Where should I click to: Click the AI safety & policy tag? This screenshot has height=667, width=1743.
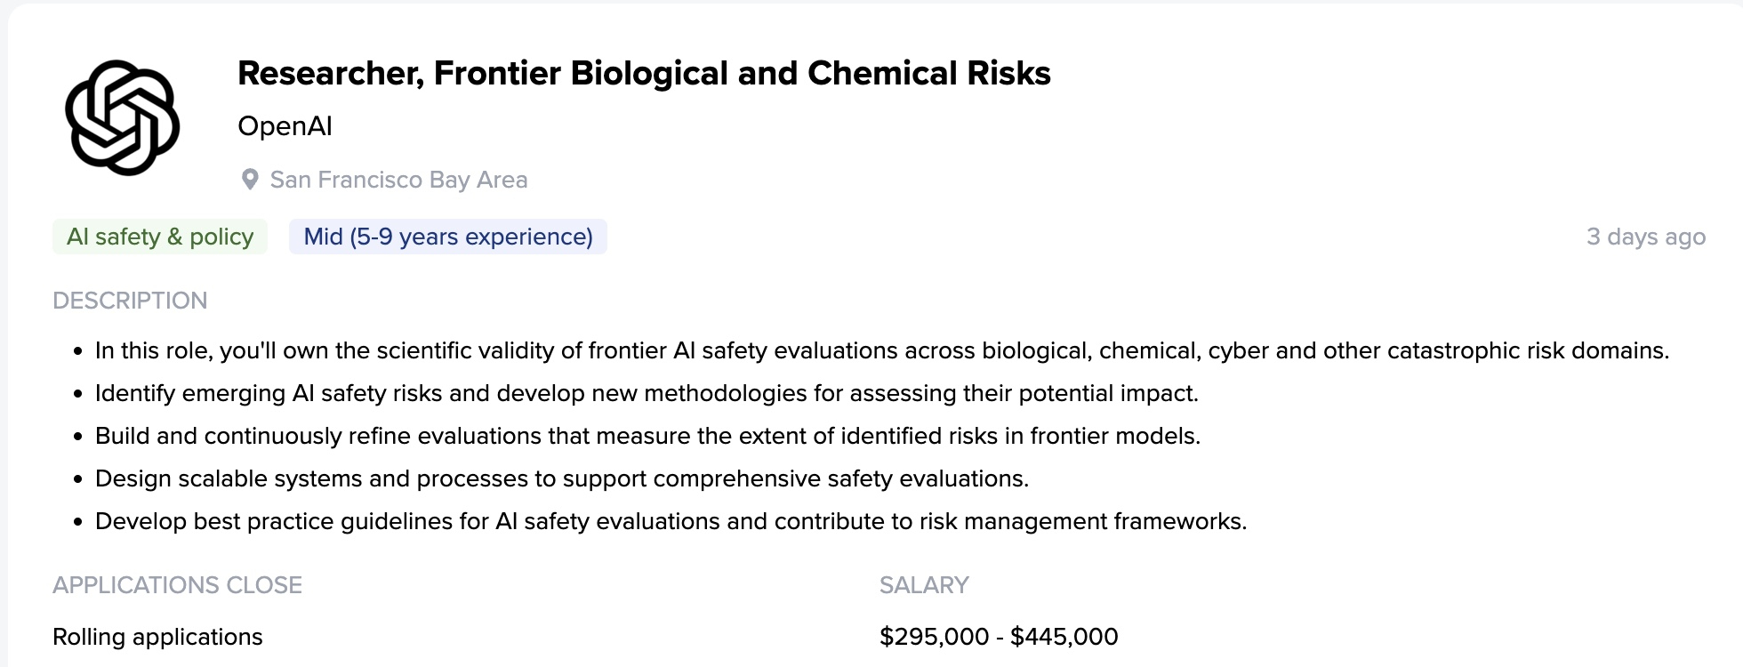(160, 237)
